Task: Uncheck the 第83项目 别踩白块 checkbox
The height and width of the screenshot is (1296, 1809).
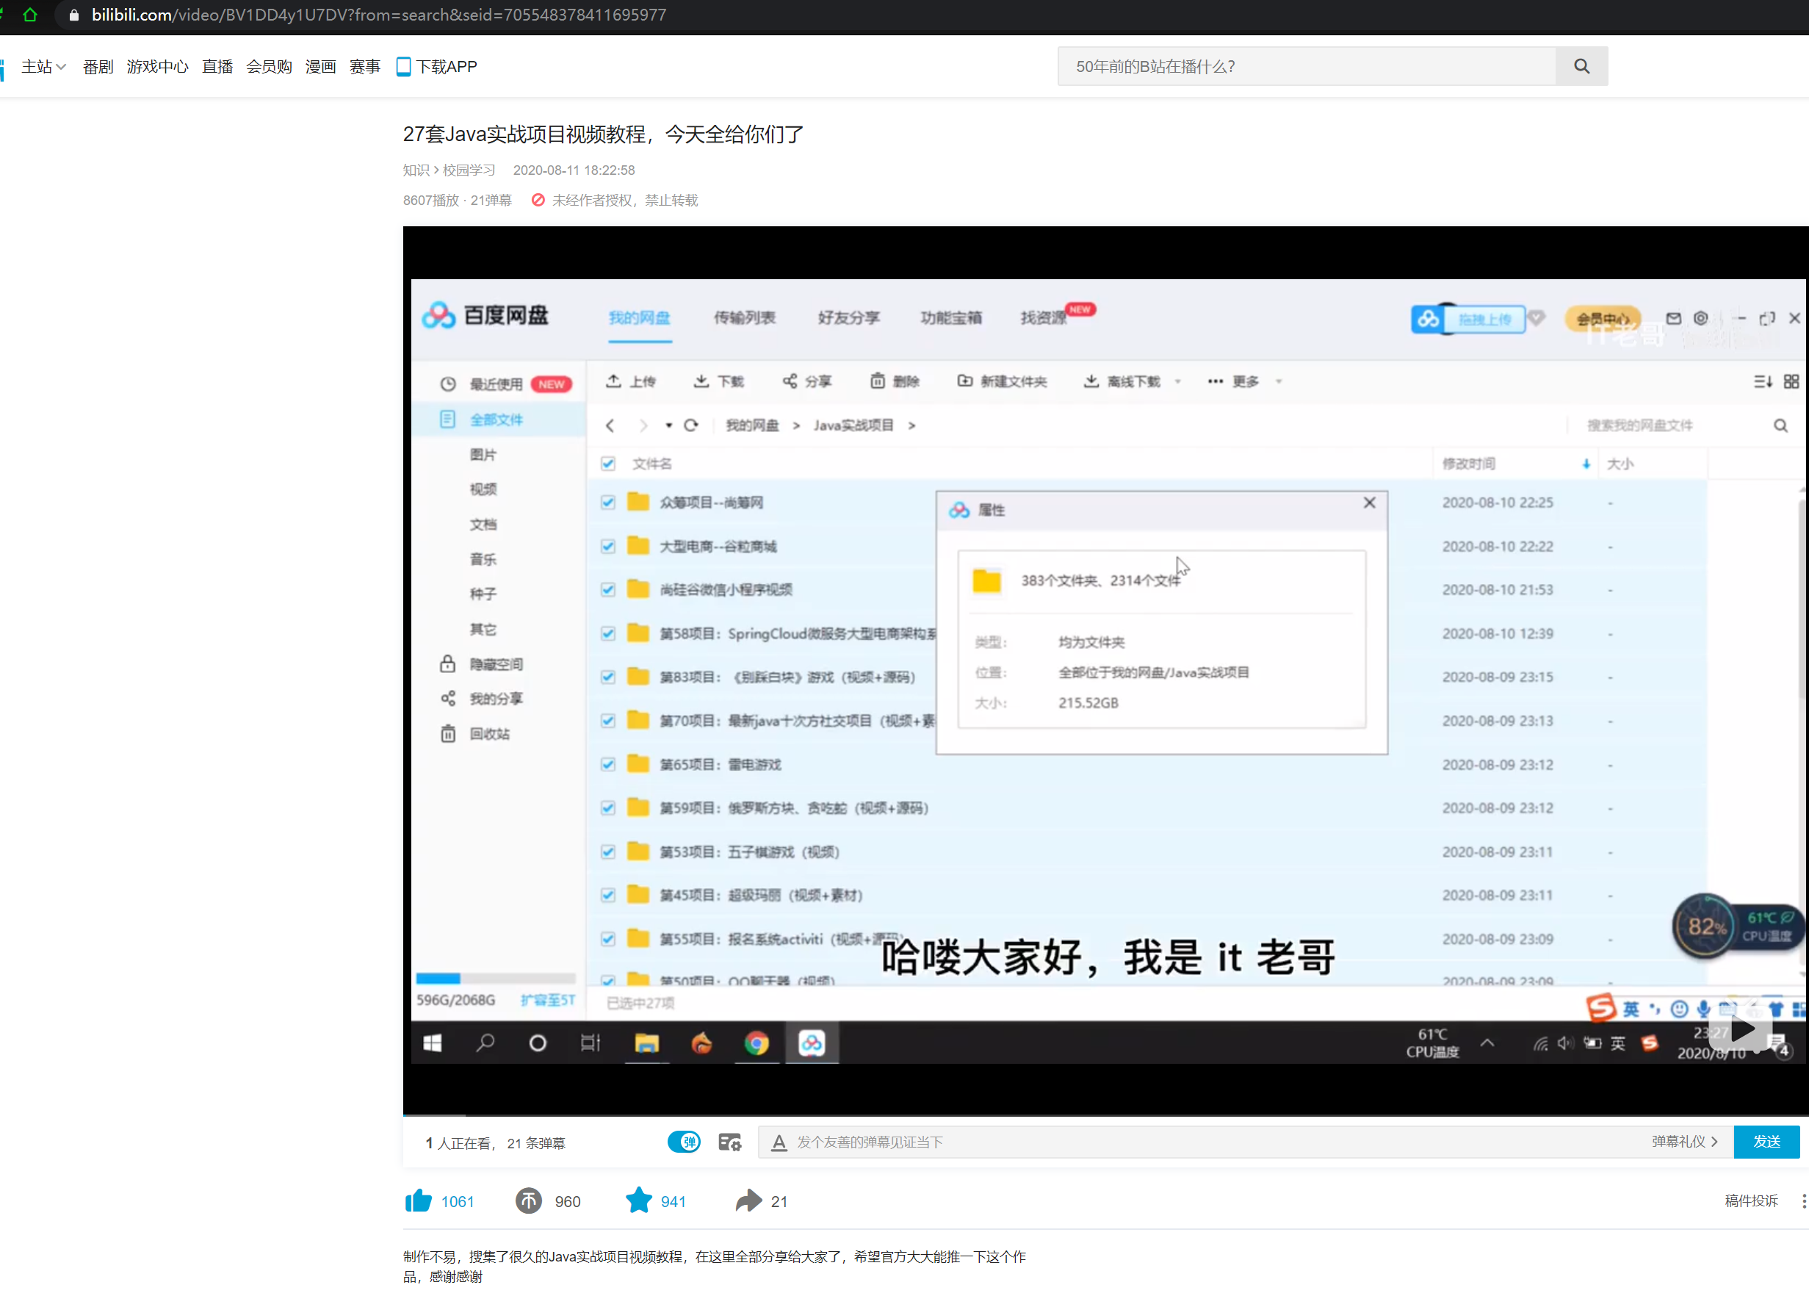Action: (608, 677)
